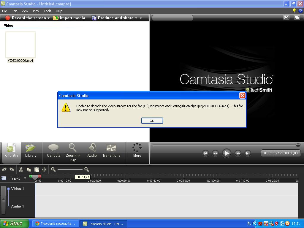Click the lightbulb tips icon

pos(294,11)
